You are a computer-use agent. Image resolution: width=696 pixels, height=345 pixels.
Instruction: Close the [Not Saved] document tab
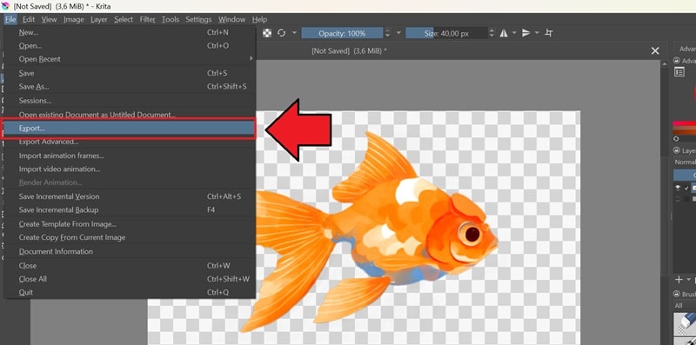pos(655,51)
